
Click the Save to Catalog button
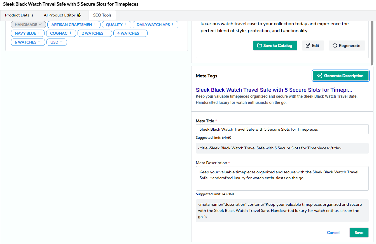click(x=275, y=46)
